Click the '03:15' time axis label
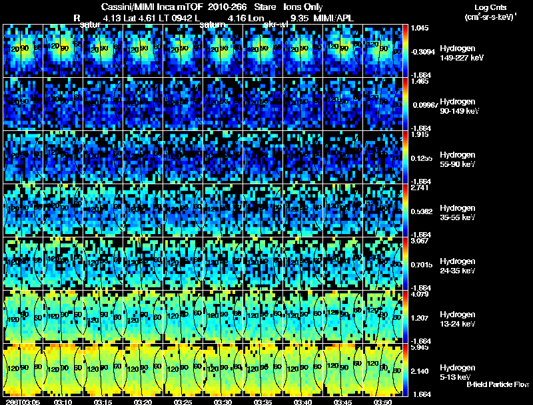 coord(103,402)
